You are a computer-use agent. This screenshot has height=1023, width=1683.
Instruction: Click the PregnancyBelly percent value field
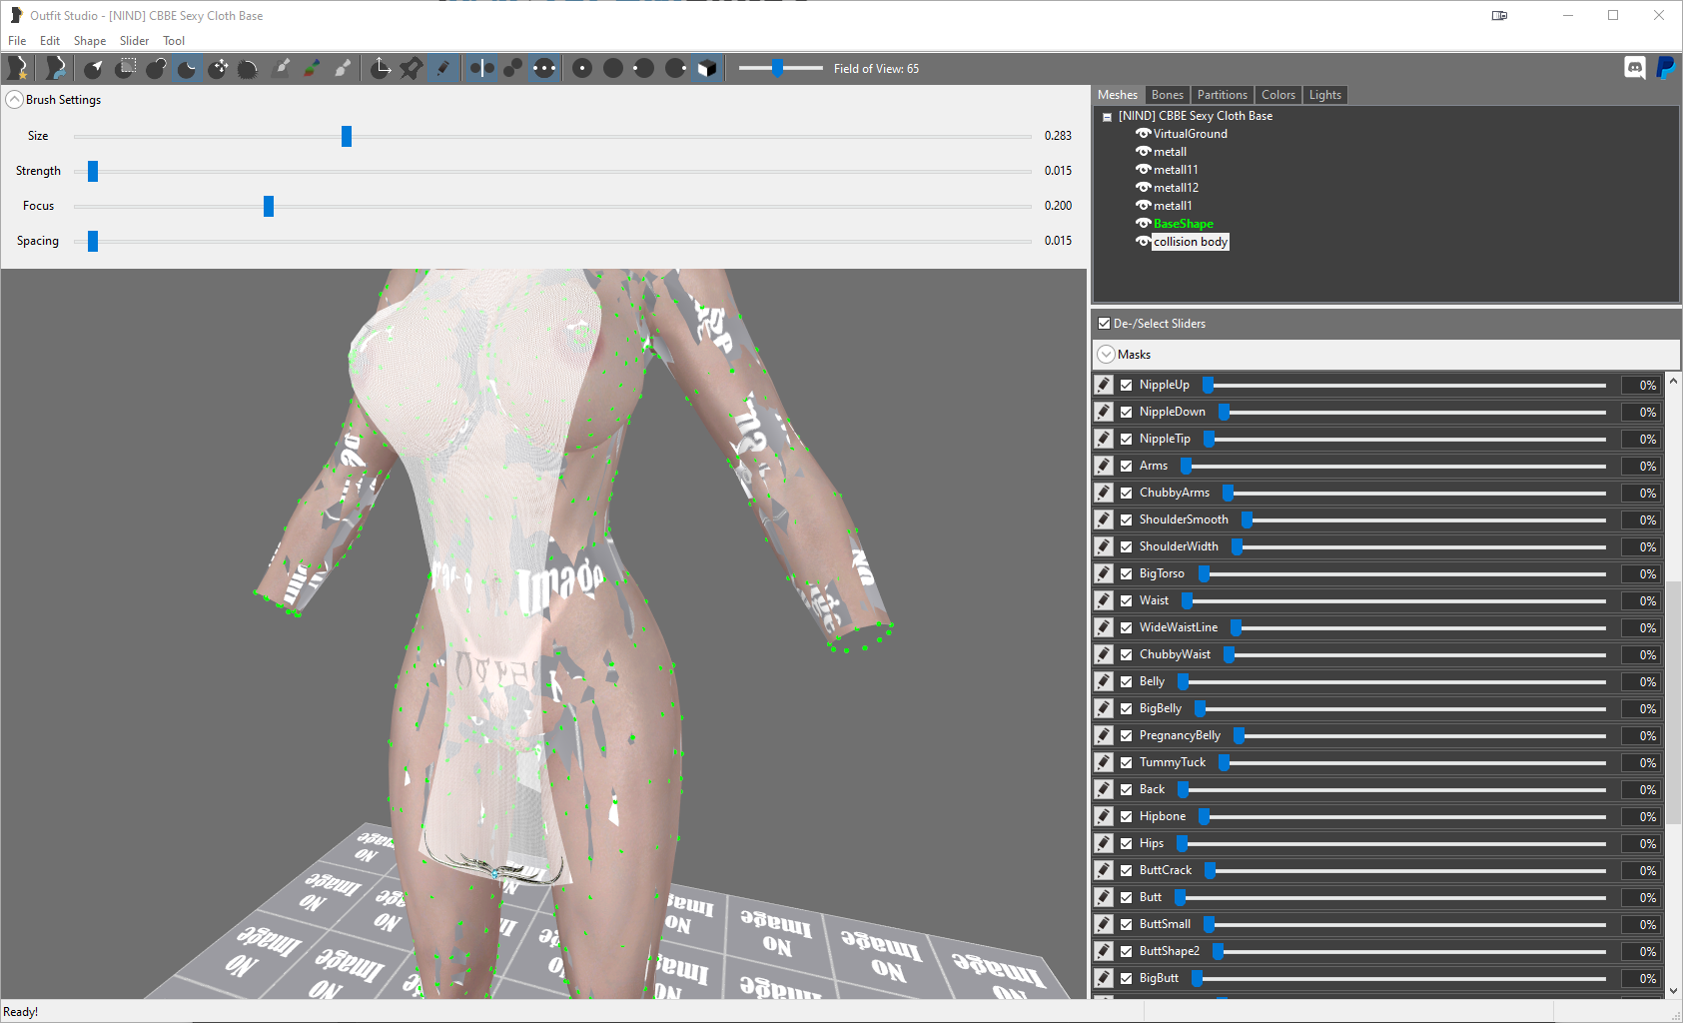pos(1642,735)
